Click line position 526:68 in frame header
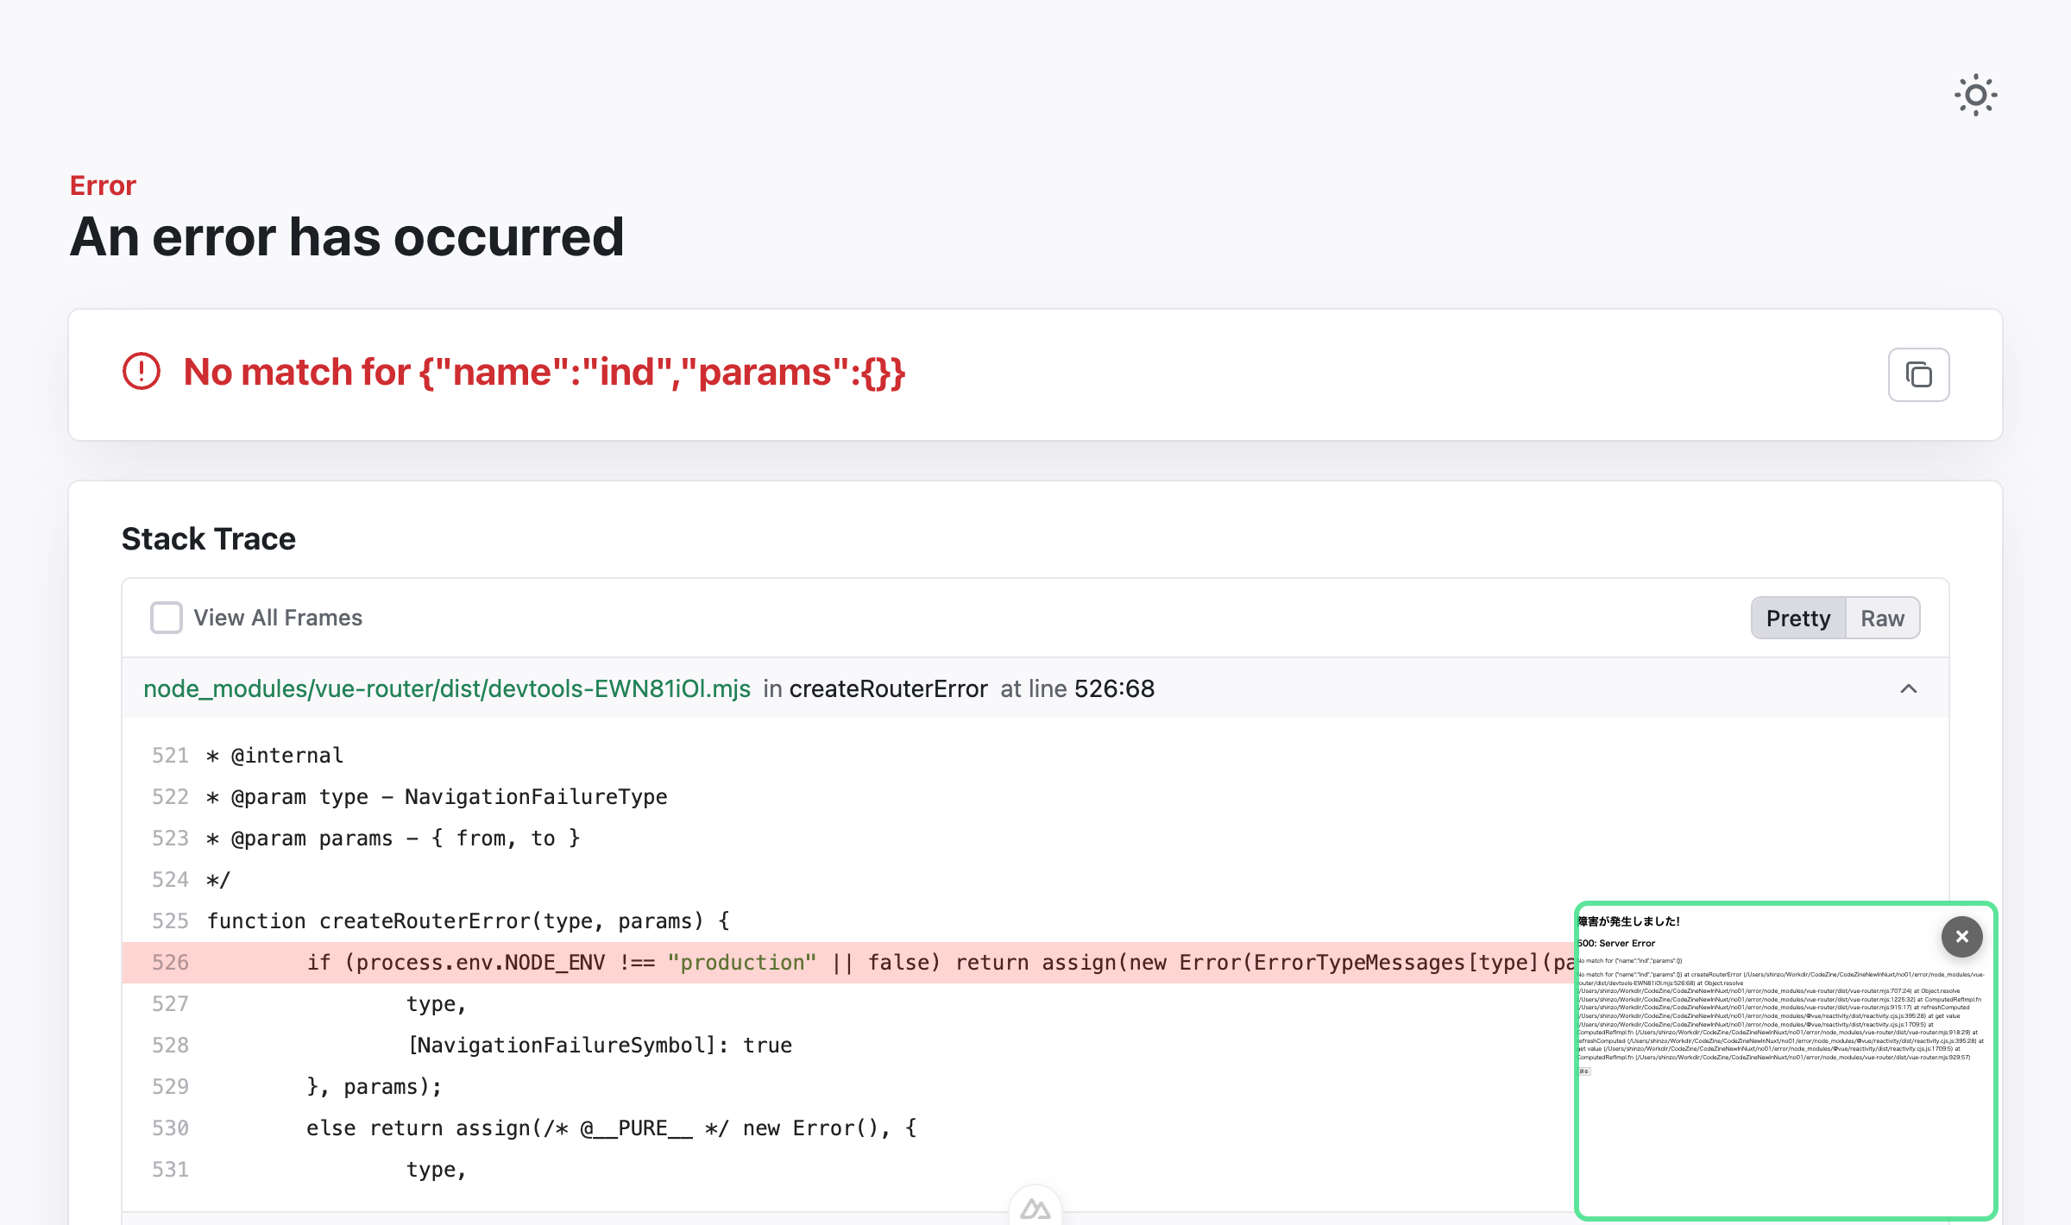2071x1225 pixels. [1114, 688]
